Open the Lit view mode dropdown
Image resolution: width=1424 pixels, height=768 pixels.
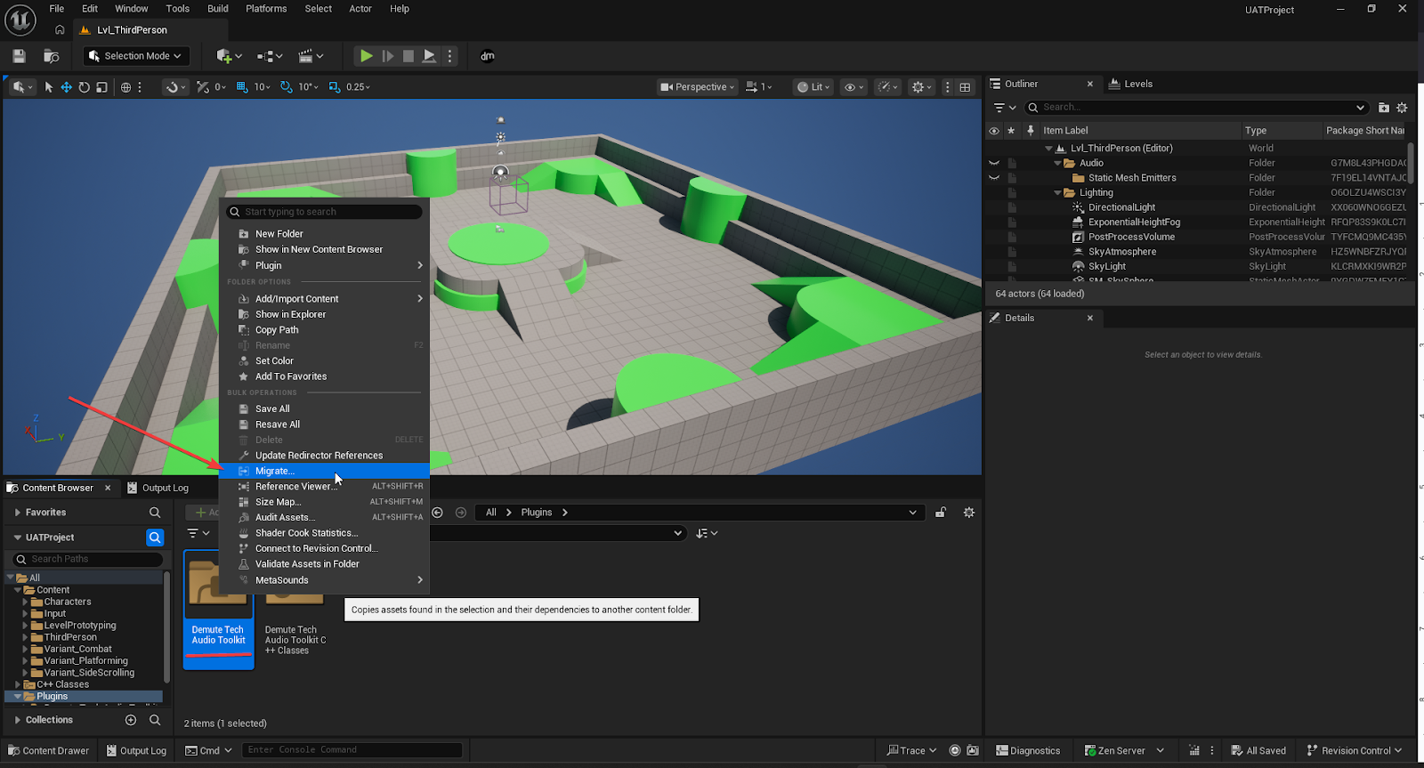(x=813, y=87)
